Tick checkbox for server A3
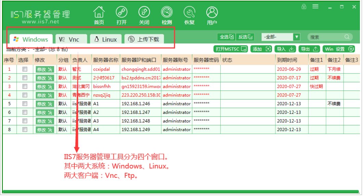Viewport: 363px width, 196px height. tap(25, 121)
